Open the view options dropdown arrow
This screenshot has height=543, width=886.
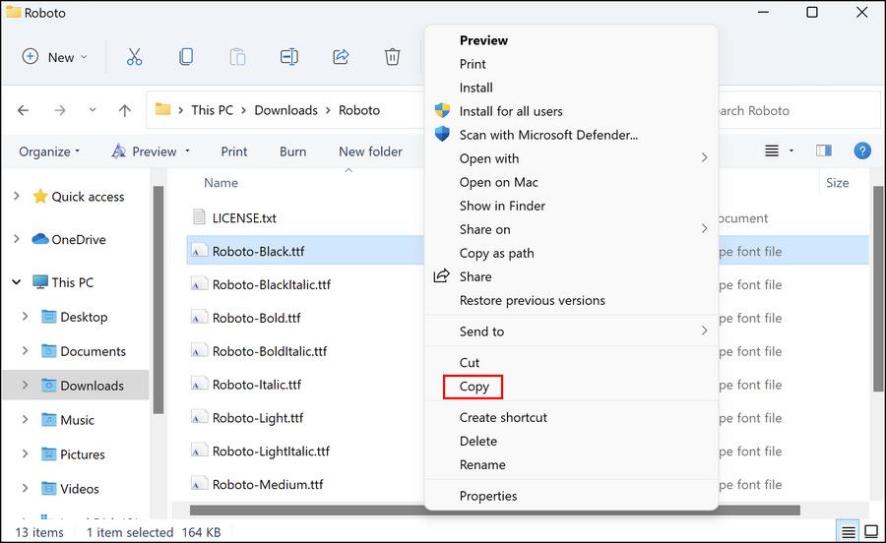(791, 151)
